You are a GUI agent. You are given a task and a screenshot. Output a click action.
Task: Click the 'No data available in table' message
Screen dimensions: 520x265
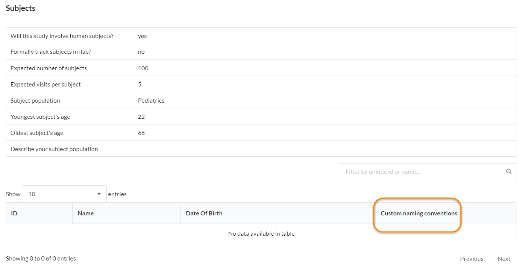pyautogui.click(x=261, y=233)
